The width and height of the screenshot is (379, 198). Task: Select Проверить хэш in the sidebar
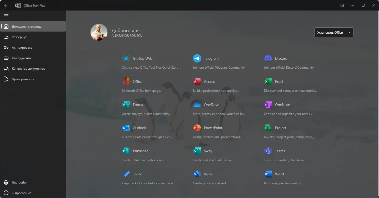point(33,79)
